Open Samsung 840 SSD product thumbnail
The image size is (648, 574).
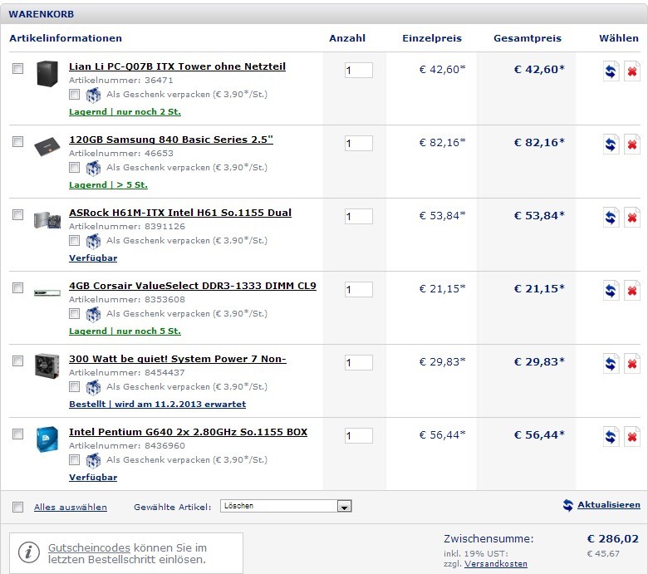(47, 147)
